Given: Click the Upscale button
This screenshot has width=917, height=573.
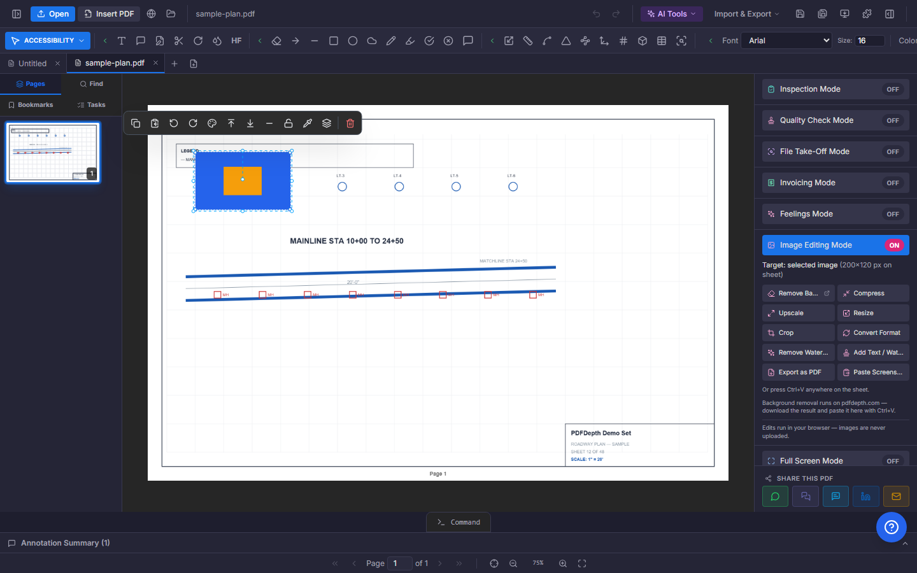Looking at the screenshot, I should point(799,313).
